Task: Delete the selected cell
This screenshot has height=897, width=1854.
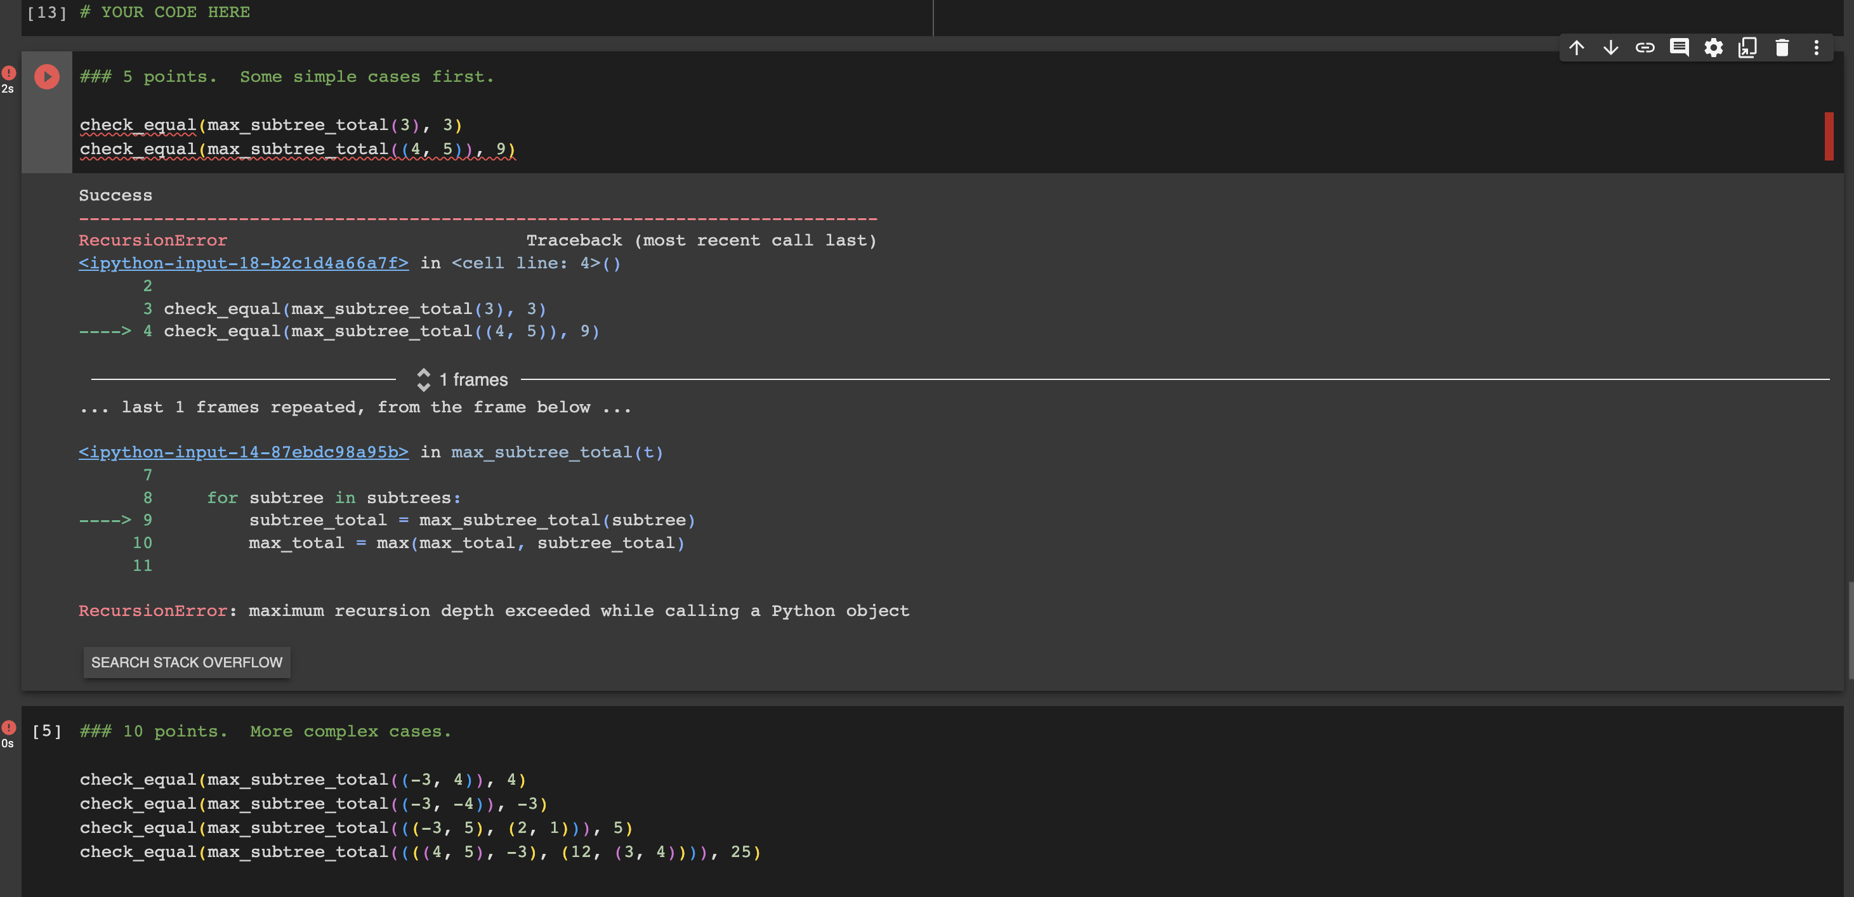Action: coord(1782,48)
